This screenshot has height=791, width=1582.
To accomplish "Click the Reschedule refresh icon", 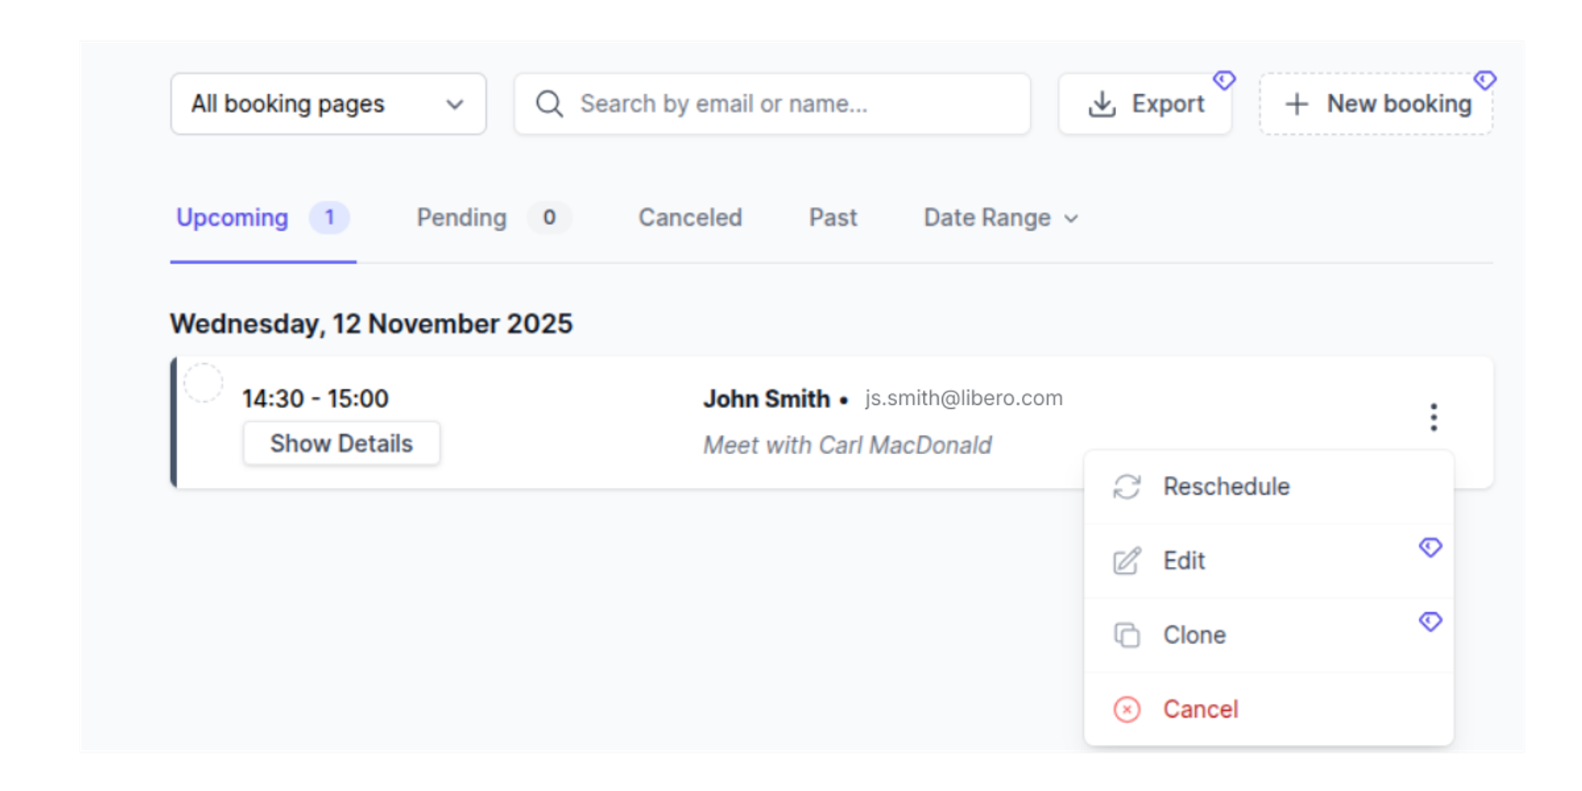I will coord(1126,486).
